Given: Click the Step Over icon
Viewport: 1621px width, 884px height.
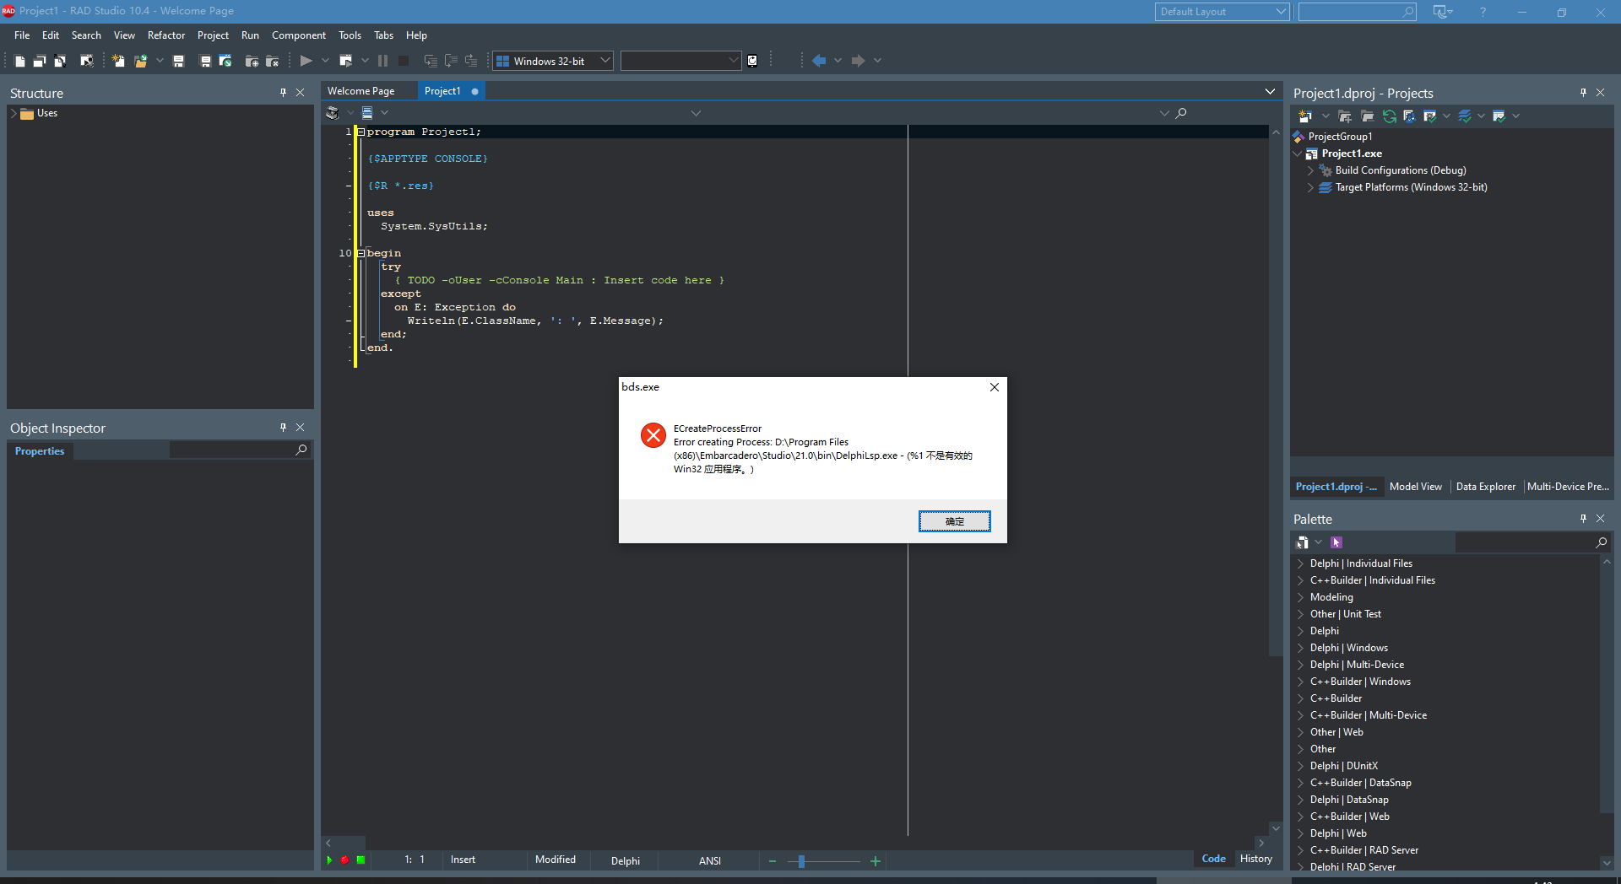Looking at the screenshot, I should click(451, 61).
